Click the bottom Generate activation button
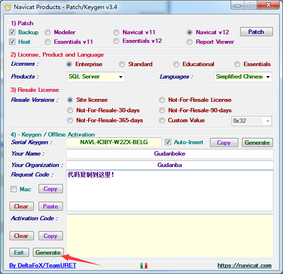This screenshot has height=274, width=283. click(48, 253)
